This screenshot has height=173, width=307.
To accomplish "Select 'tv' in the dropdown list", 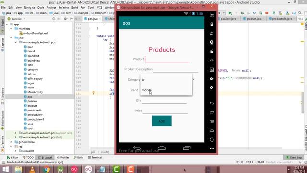I will [166, 79].
